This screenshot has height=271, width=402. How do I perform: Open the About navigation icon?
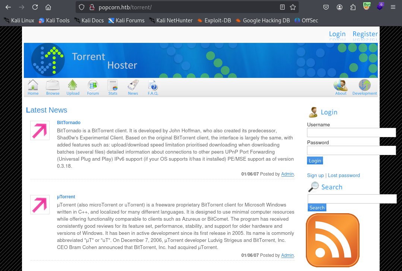pyautogui.click(x=341, y=88)
